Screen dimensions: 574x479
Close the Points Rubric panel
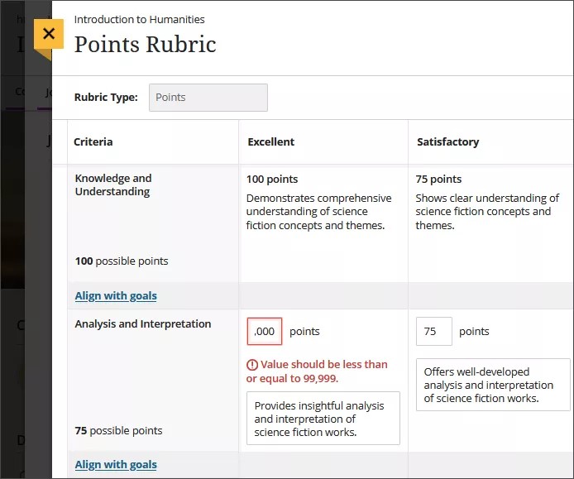click(x=49, y=34)
